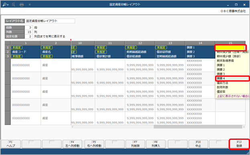Screen dimensions: 250x155
Task: Click 未指定 tag in column 2, row 1
Action: (47, 47)
